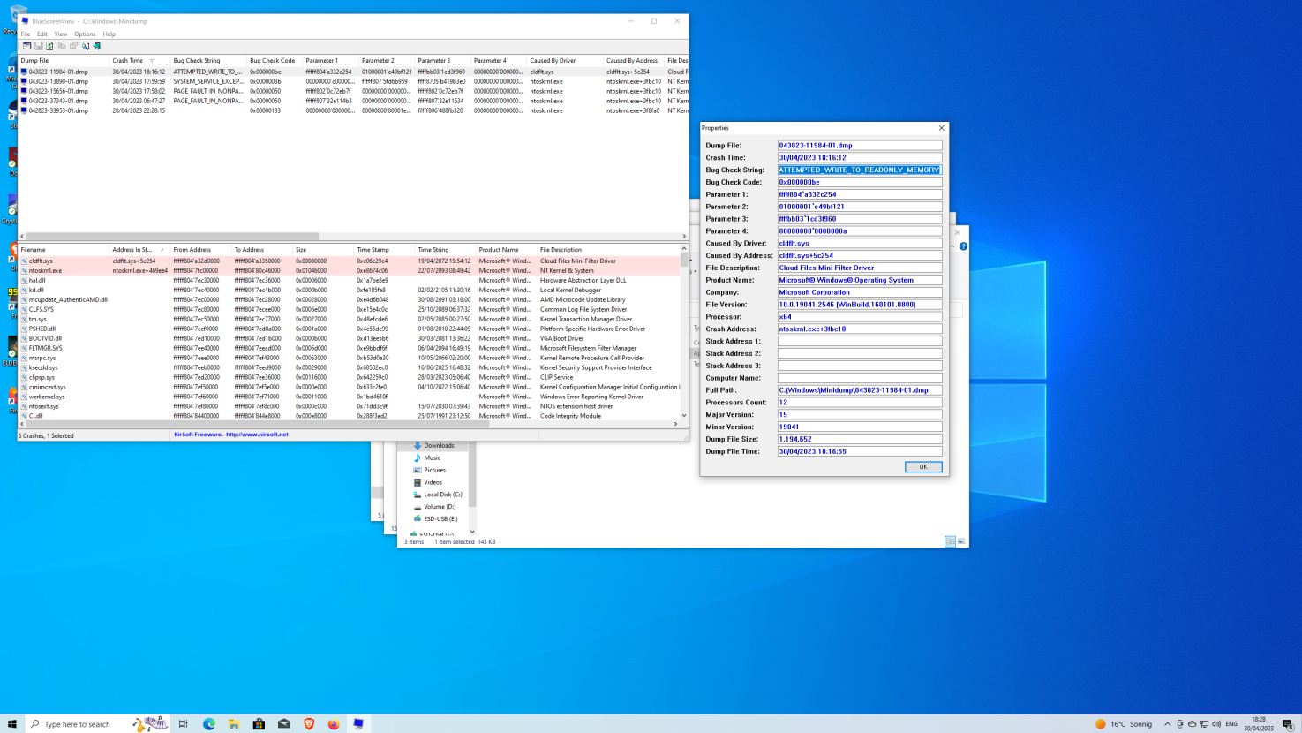Sort by Crash Time column header
The image size is (1302, 733).
pos(139,61)
